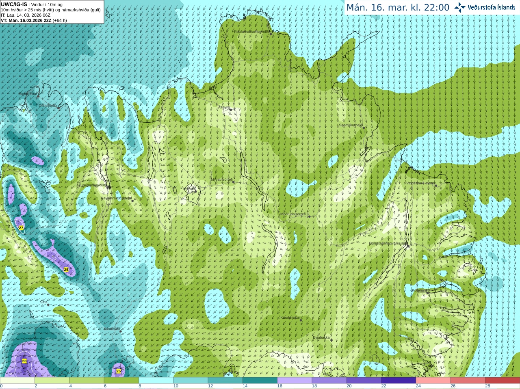Image resolution: width=520 pixels, height=389 pixels.
Task: Click the Vatnsskarð eystra station label
Action: click(x=420, y=183)
